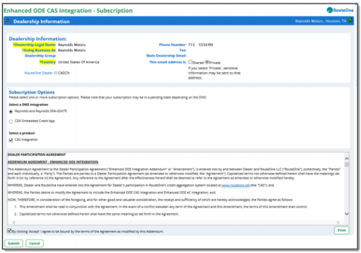This screenshot has width=361, height=253.
Task: Click the agreement scroll right arrow
Action: [338, 222]
